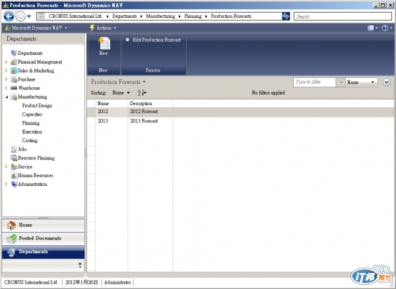This screenshot has height=289, width=396.
Task: Select the 2013 Forecast description cell
Action: (150, 121)
